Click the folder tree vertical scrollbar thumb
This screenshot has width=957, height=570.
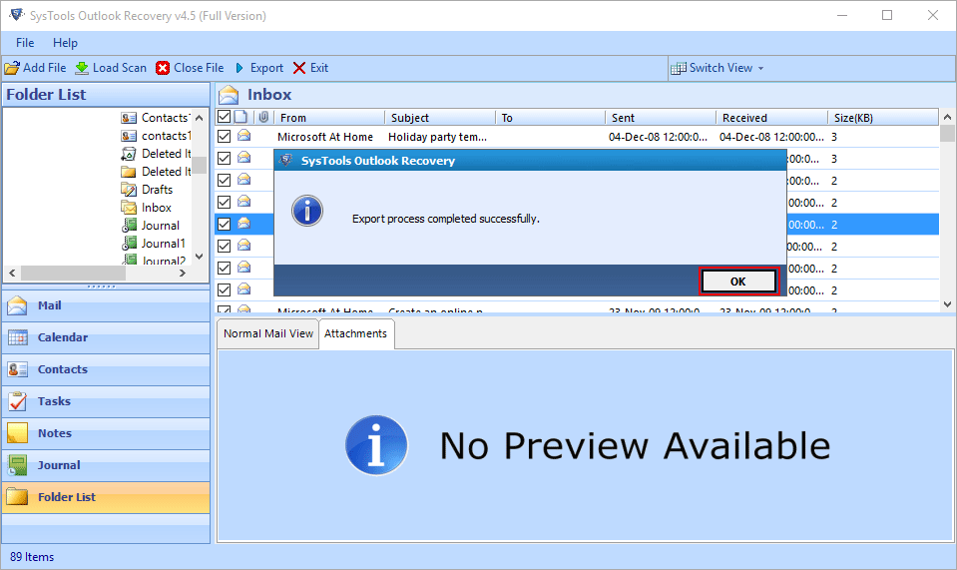click(x=199, y=165)
